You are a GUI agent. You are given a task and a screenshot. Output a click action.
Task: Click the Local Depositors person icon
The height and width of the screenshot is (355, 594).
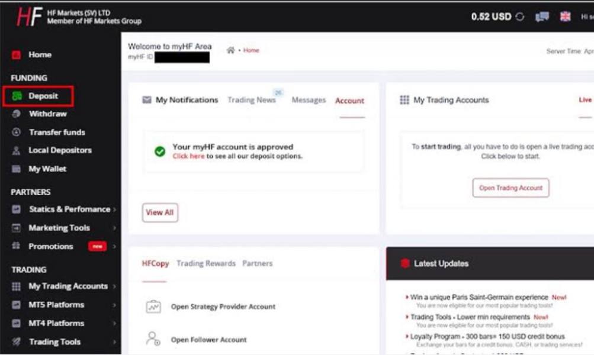point(16,151)
